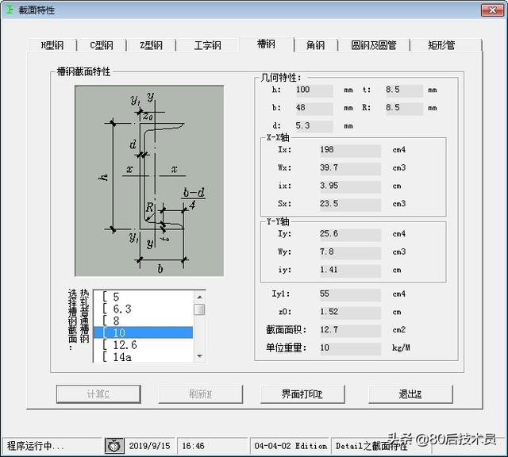508x457 pixels.
Task: Click 04-04-02 Edition status text
Action: point(291,446)
